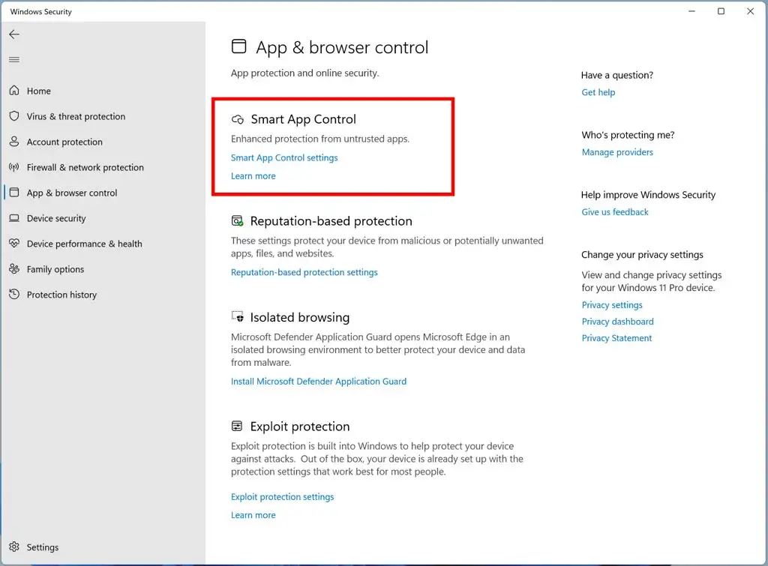Click the Home house icon
The height and width of the screenshot is (566, 768).
[14, 91]
